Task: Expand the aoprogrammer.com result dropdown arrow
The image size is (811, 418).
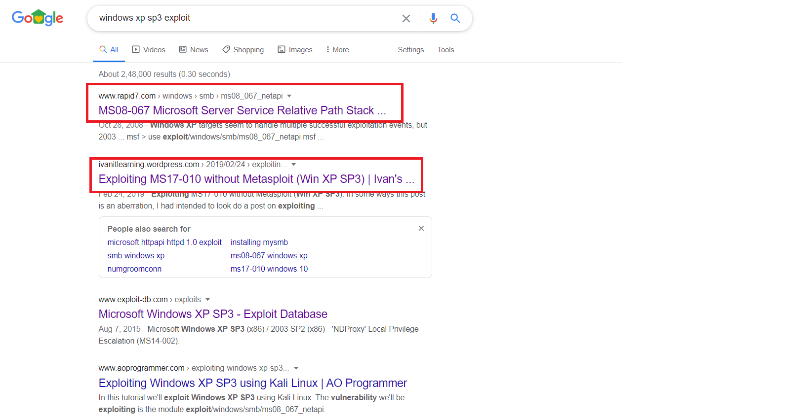Action: (296, 368)
